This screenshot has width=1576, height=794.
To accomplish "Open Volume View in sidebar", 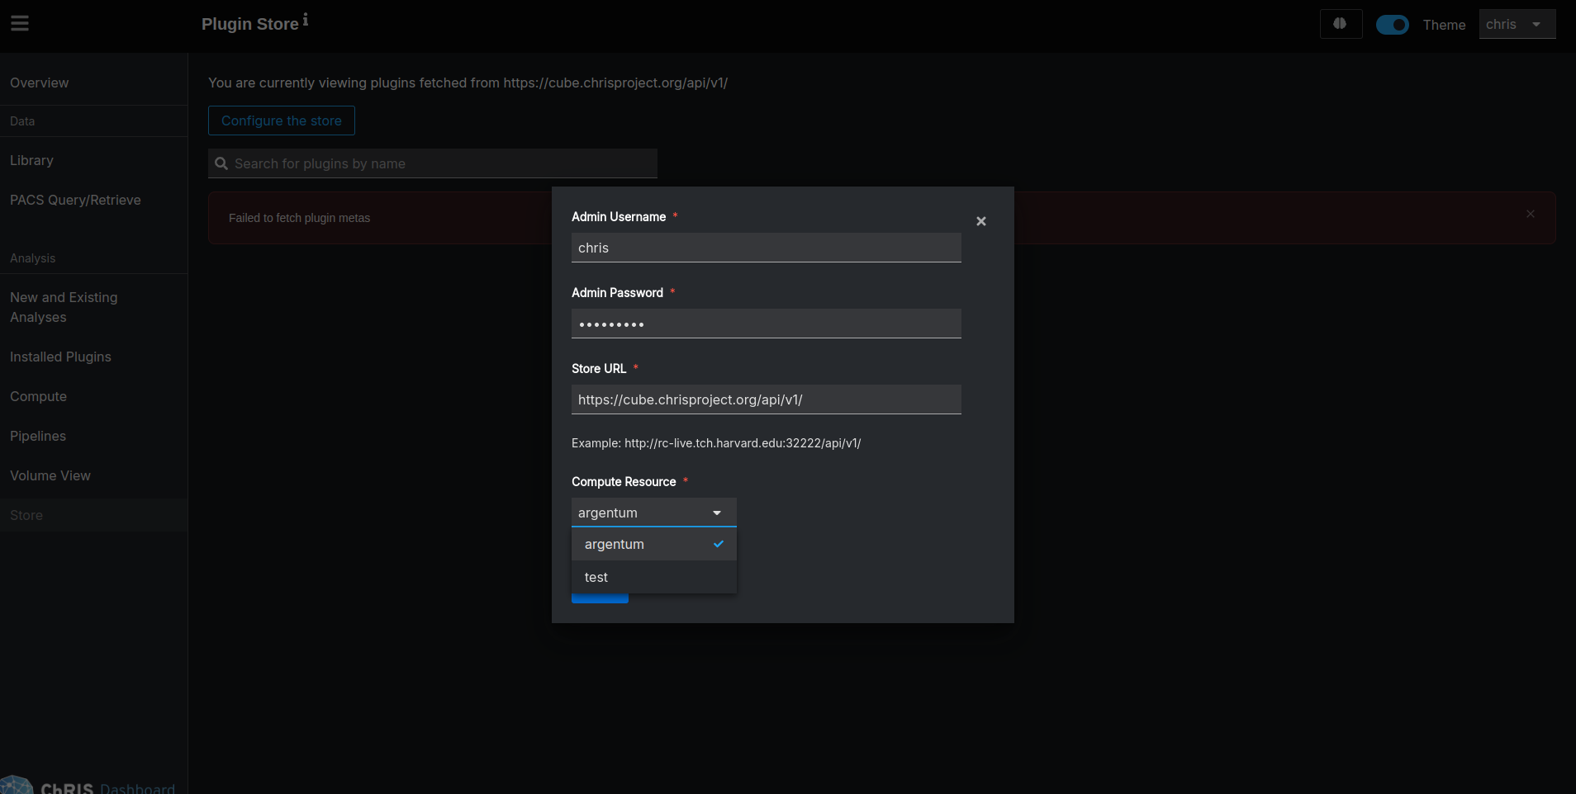I will [x=94, y=475].
